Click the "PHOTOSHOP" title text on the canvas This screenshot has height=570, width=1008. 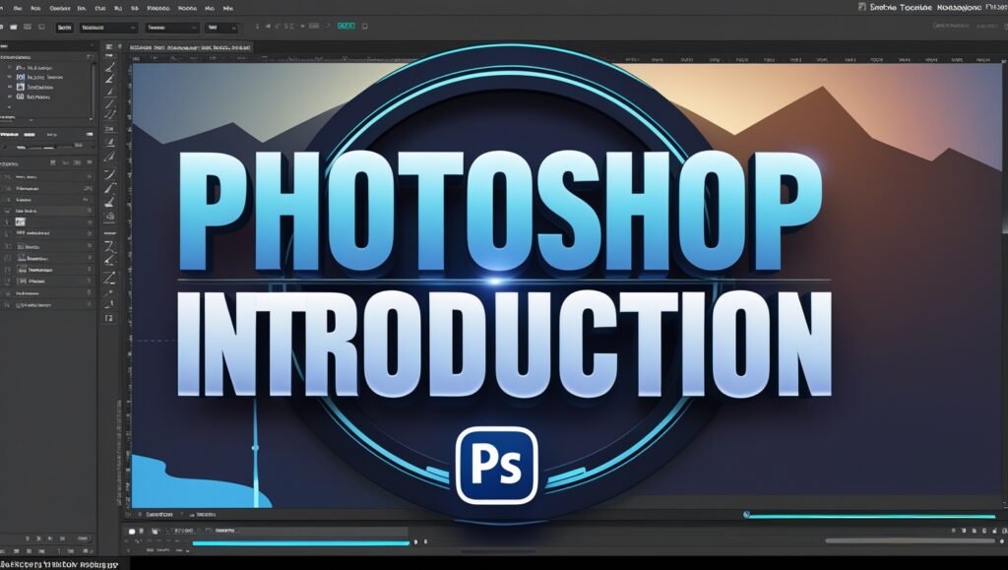499,211
